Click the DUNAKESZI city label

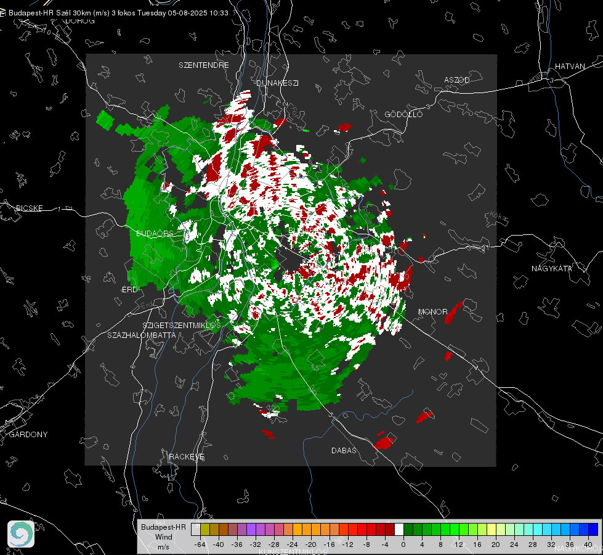pos(277,83)
